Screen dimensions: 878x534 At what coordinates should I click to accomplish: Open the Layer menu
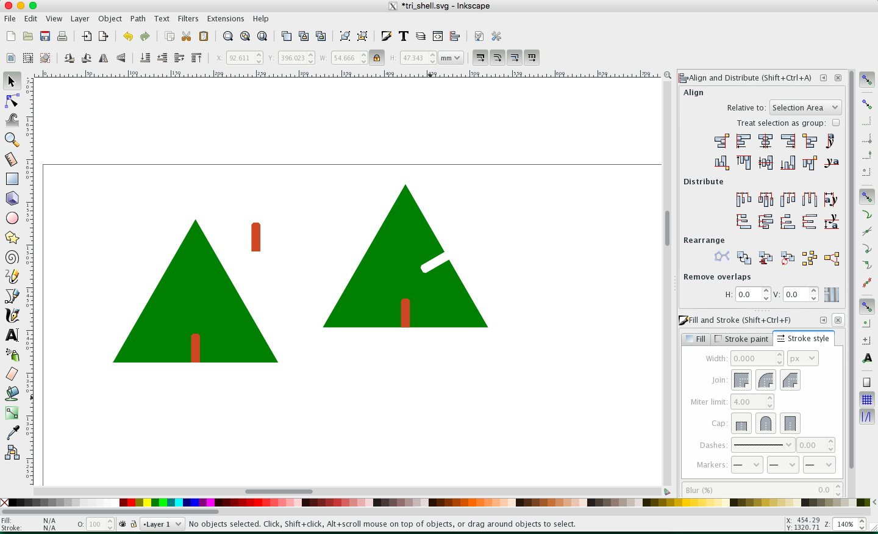[80, 19]
